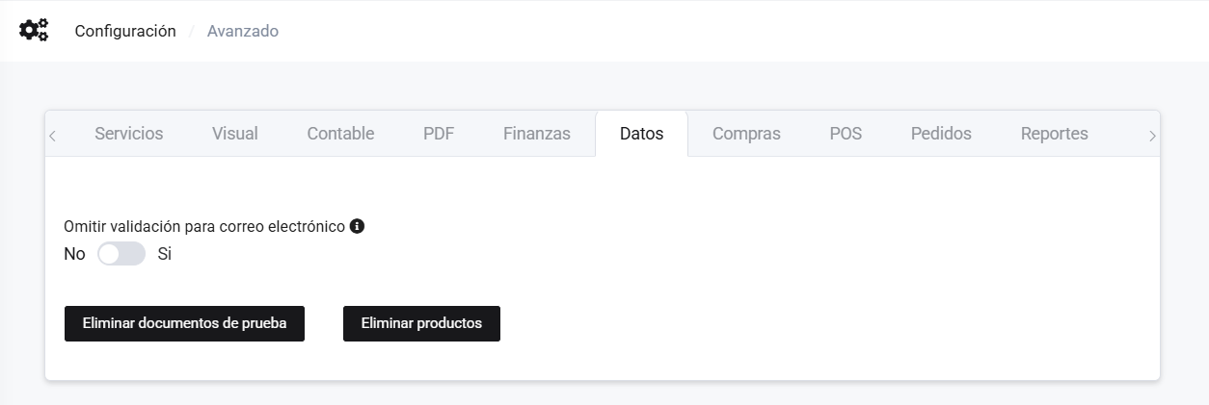
Task: Switch to the Compras tab
Action: (x=746, y=134)
